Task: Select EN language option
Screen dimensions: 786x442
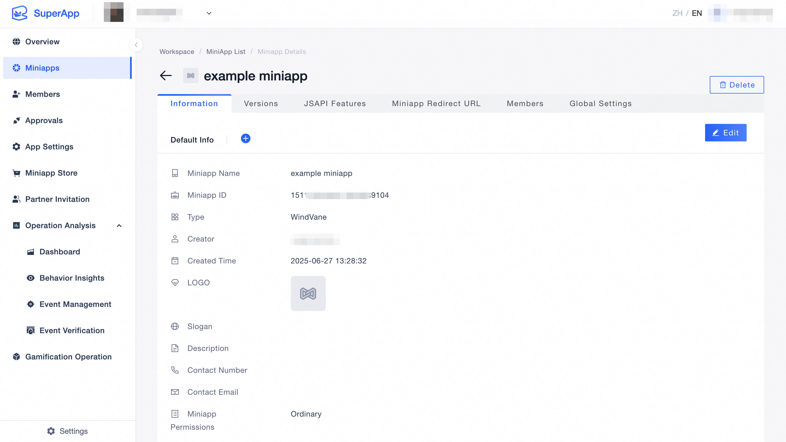Action: click(x=697, y=13)
